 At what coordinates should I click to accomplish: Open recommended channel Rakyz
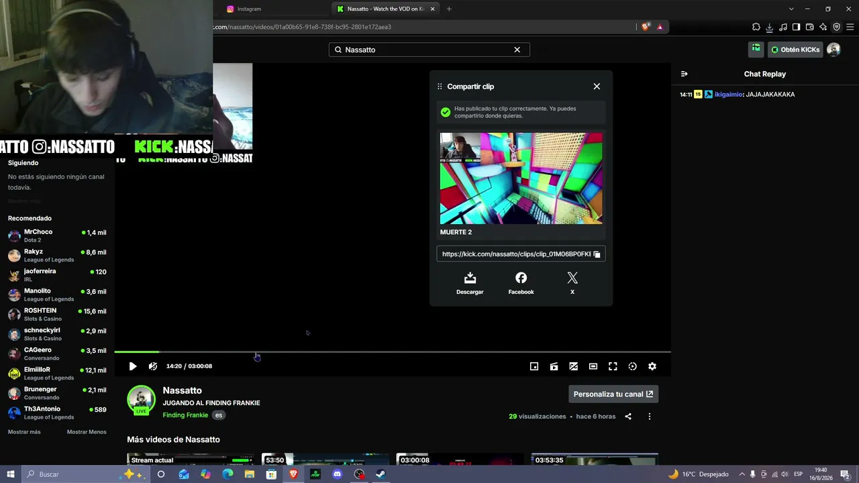57,256
